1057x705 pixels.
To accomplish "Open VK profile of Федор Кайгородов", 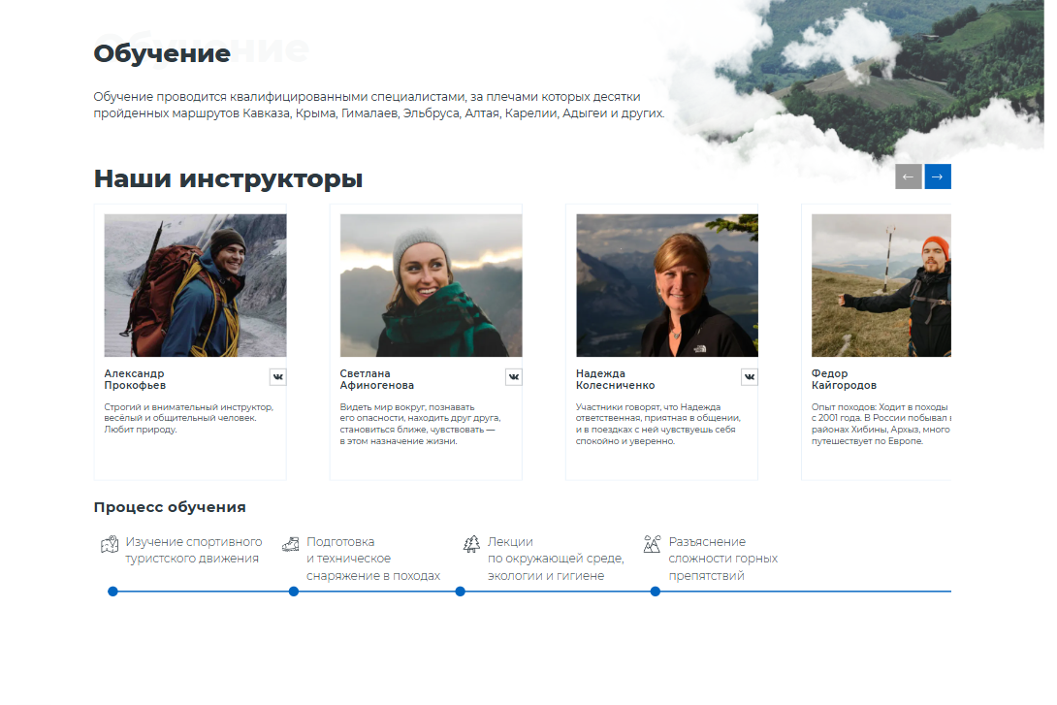I will 984,376.
